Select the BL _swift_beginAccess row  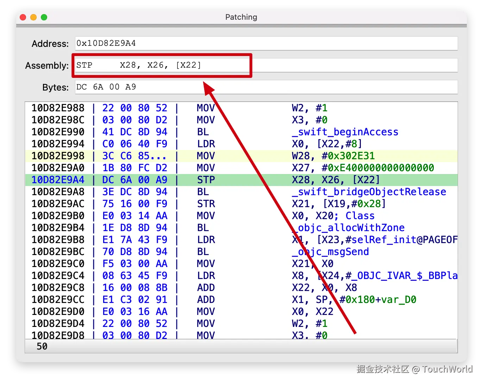241,132
